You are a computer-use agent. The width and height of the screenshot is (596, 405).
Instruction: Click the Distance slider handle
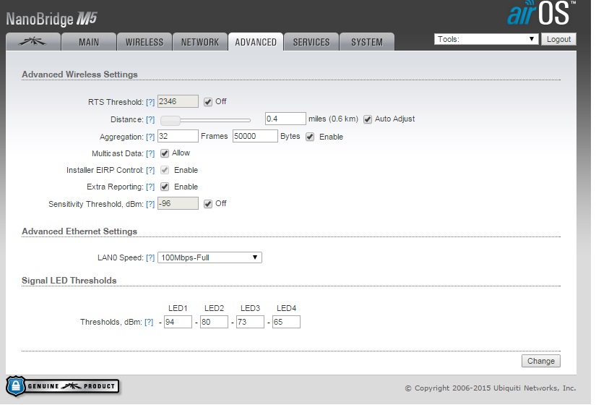[170, 120]
